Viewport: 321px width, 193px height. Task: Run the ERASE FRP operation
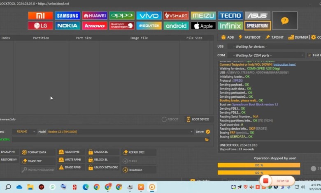[38, 161]
